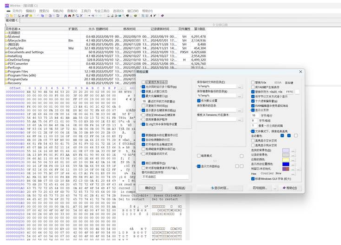Browse for template and script directory '...' button
This screenshot has width=341, height=245.
pos(239,119)
